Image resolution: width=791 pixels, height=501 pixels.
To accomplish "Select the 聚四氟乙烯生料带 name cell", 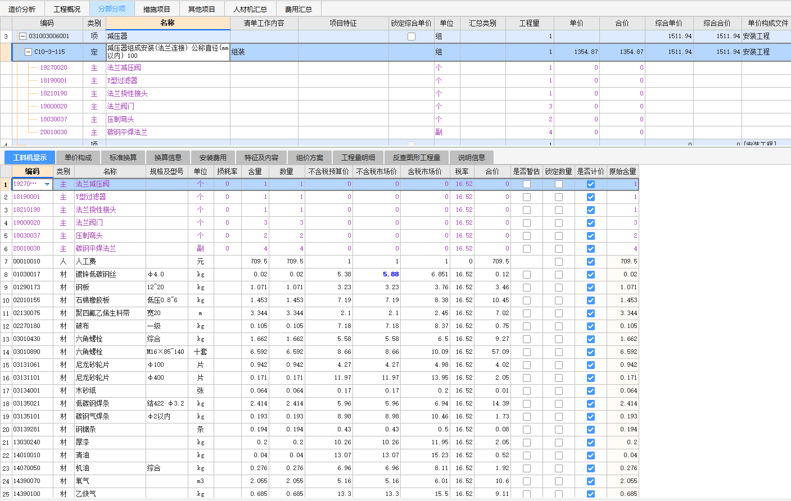I will pos(110,313).
